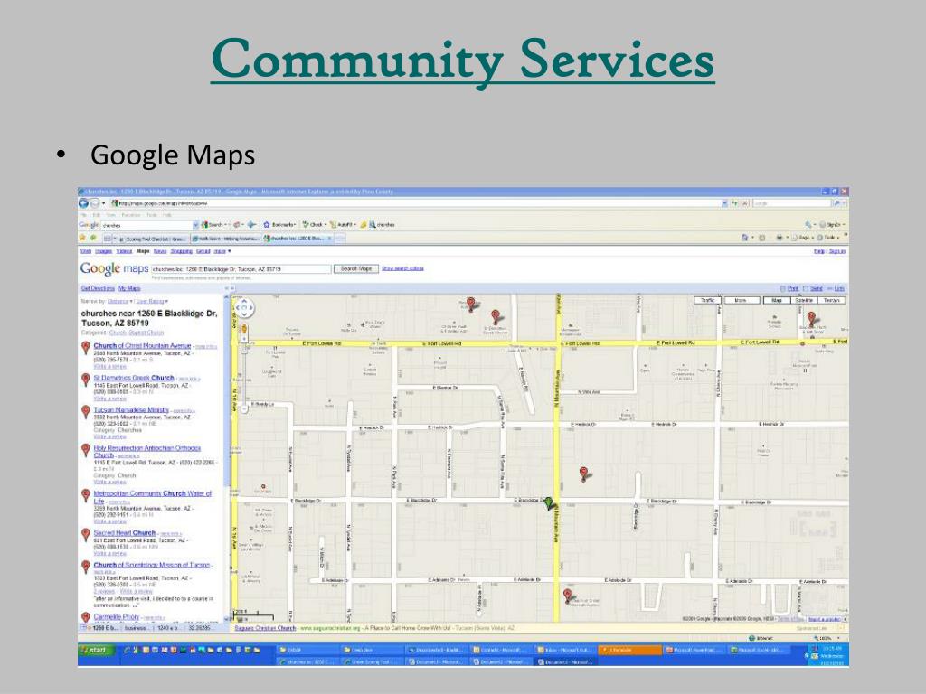Click the IE Print icon
This screenshot has height=694, width=926.
(x=780, y=238)
